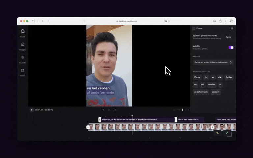Select the word chip 'Vidste'
Viewport: 253px width, 158px height.
(197, 77)
